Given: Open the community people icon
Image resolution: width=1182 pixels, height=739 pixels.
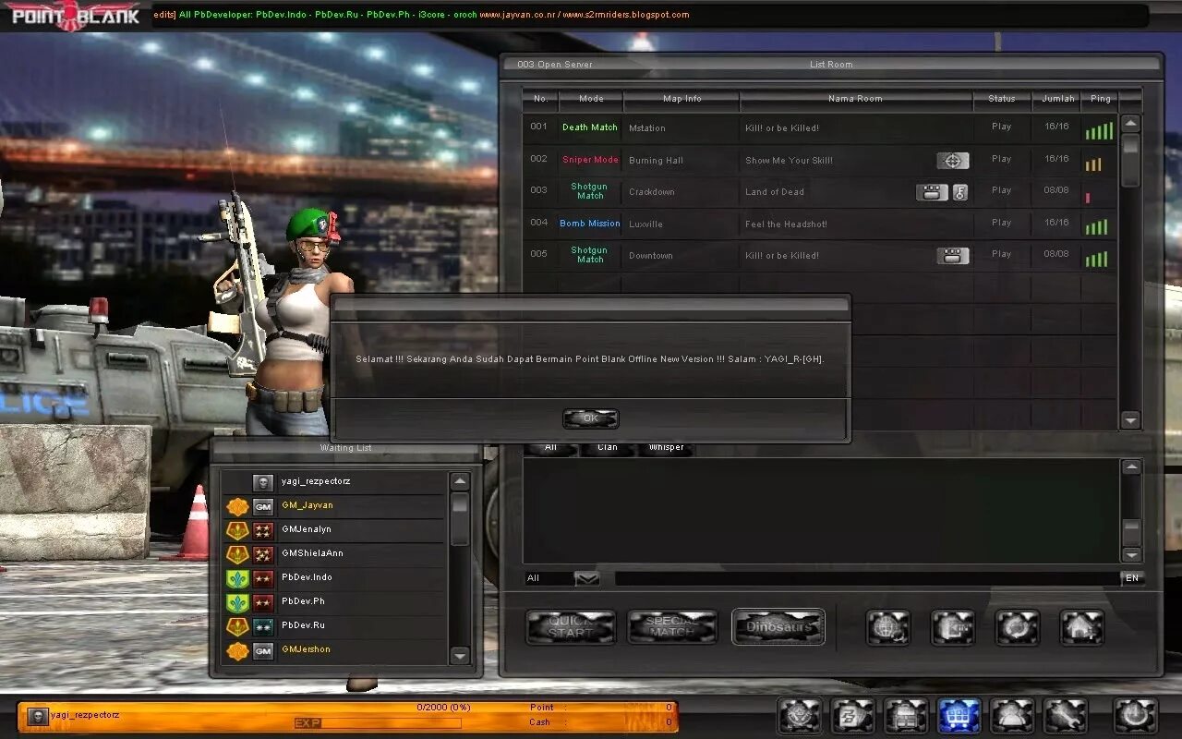Looking at the screenshot, I should click(1012, 716).
